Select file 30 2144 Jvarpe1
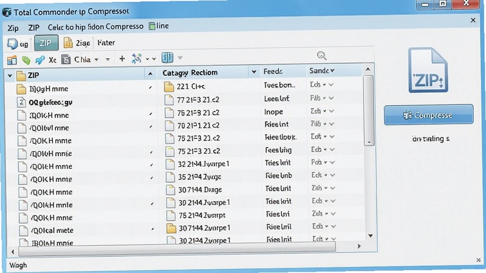Image resolution: width=486 pixels, height=273 pixels. (x=204, y=203)
